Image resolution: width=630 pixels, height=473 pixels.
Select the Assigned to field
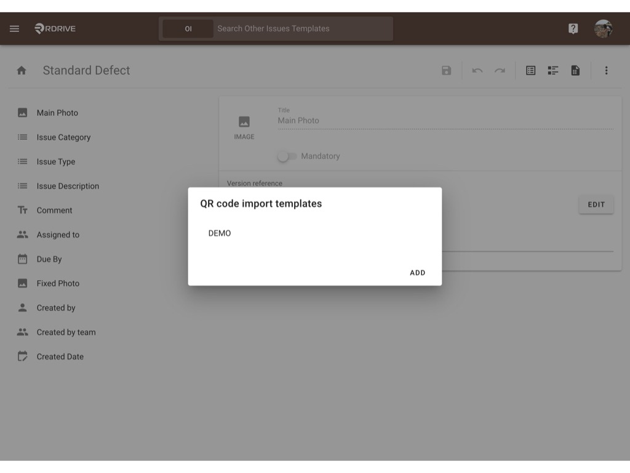(58, 235)
